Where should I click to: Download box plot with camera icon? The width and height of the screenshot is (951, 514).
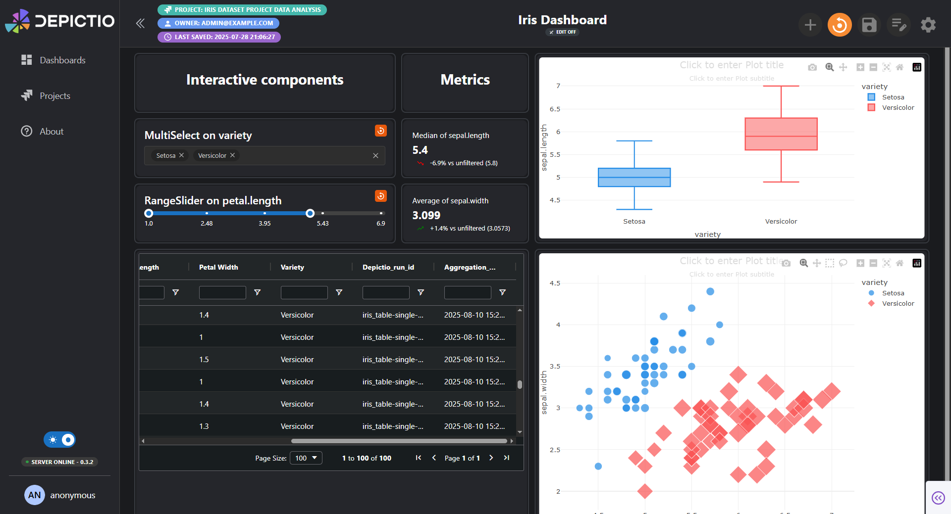(x=812, y=67)
